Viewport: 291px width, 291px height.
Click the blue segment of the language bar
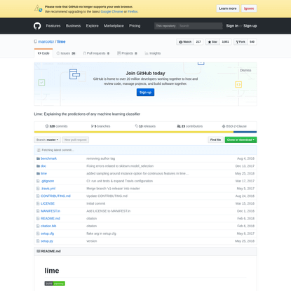[x=245, y=132]
